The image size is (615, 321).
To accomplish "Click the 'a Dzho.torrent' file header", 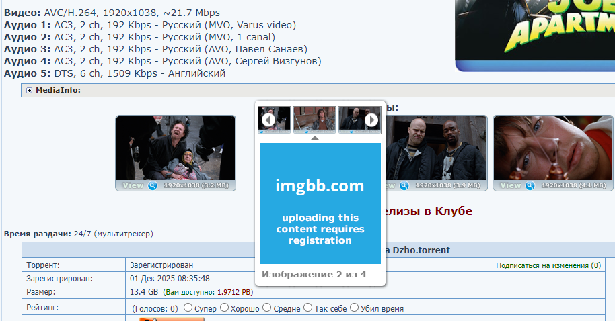I will [x=418, y=250].
